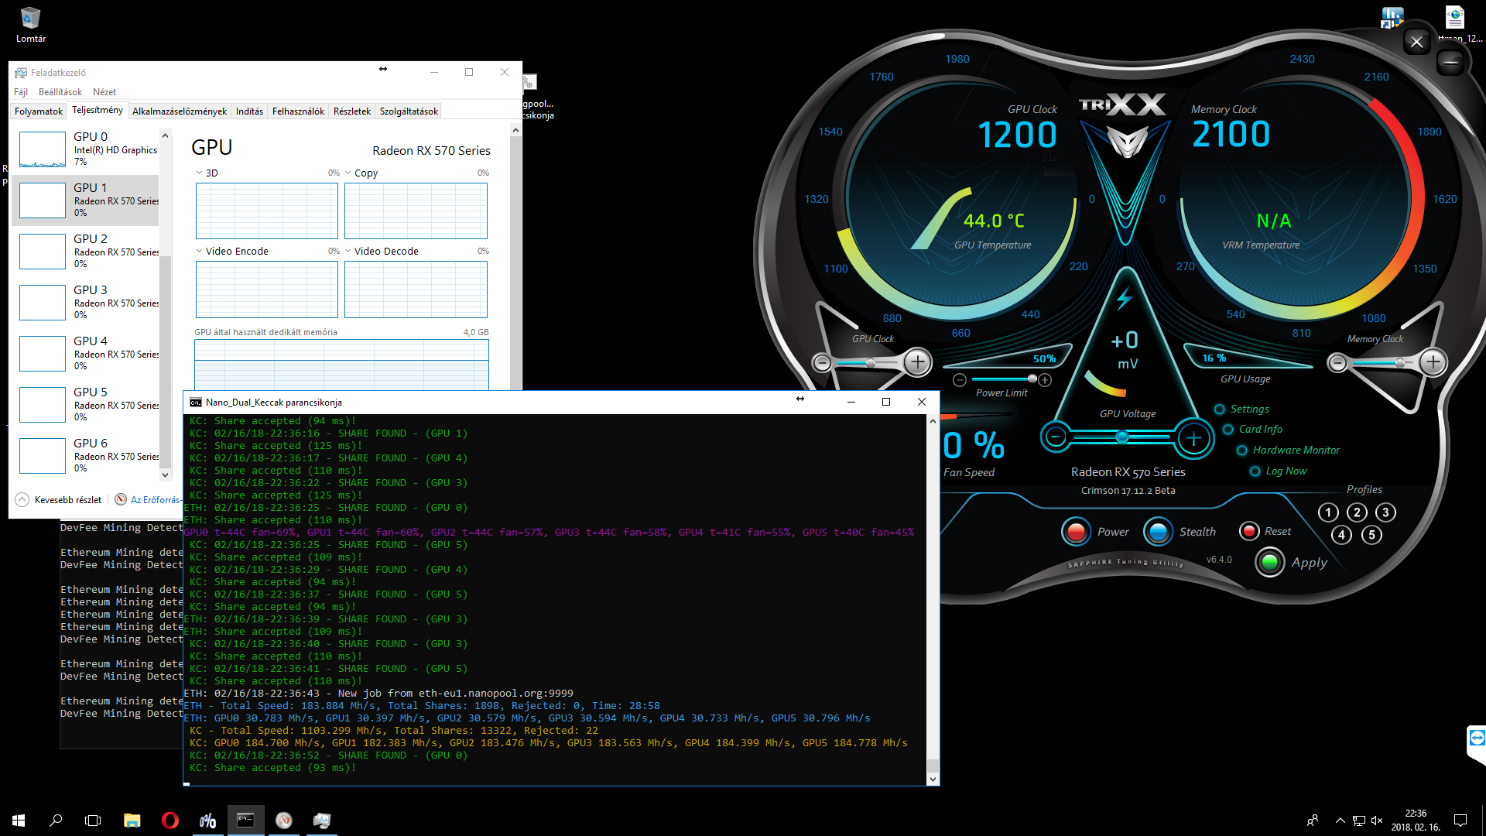Decrease GPU Clock with minus button
This screenshot has width=1486, height=836.
click(822, 362)
